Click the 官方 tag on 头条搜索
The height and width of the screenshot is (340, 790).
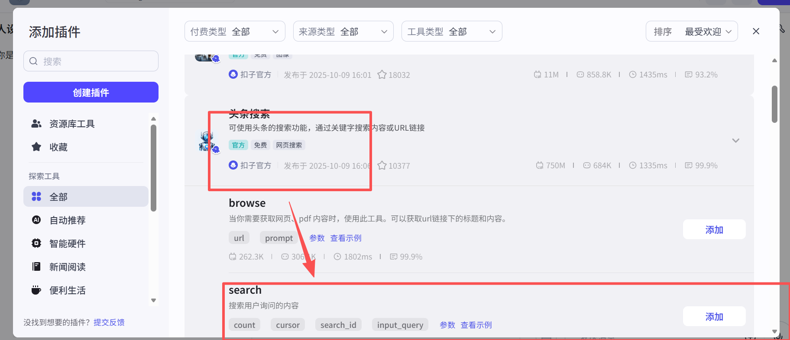pos(238,145)
